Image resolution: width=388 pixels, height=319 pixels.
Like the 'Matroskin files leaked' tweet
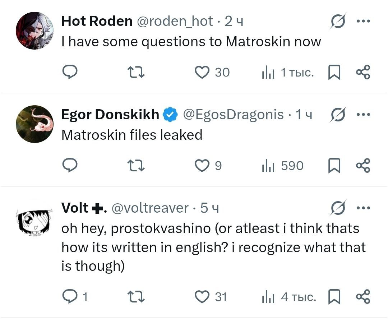tap(202, 166)
